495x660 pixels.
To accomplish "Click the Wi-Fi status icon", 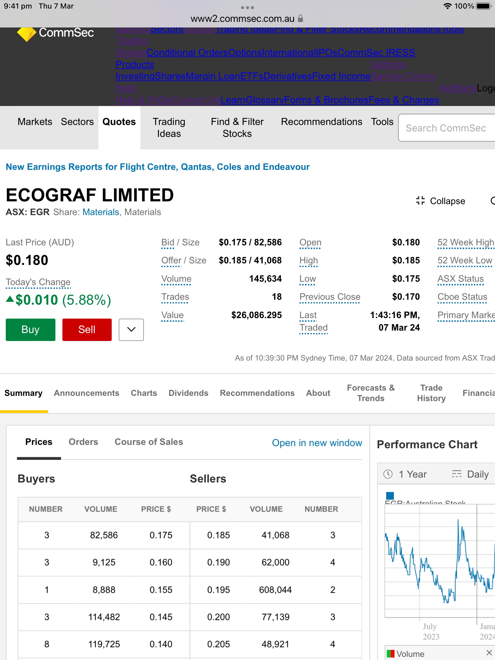I will coord(448,6).
